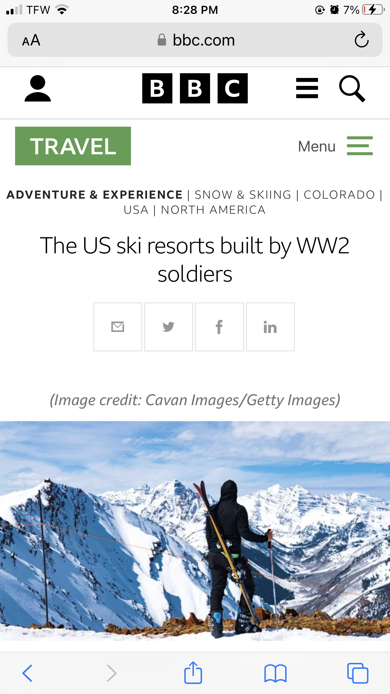Open Safari bookmarks
Viewport: 390px width, 694px height.
coord(275,673)
